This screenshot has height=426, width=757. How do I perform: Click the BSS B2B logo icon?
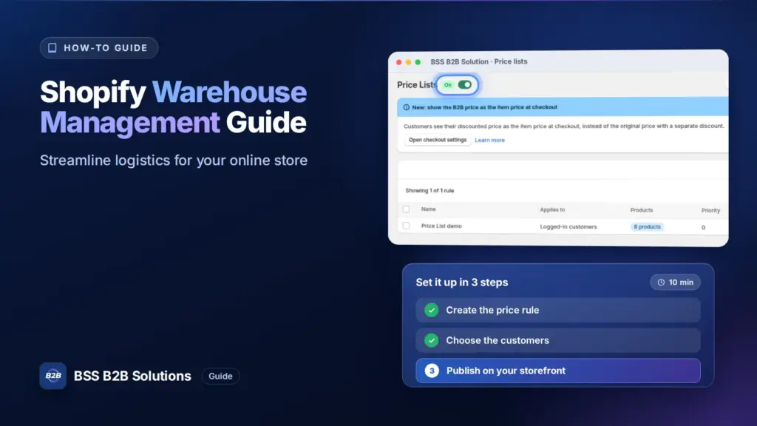(x=53, y=376)
